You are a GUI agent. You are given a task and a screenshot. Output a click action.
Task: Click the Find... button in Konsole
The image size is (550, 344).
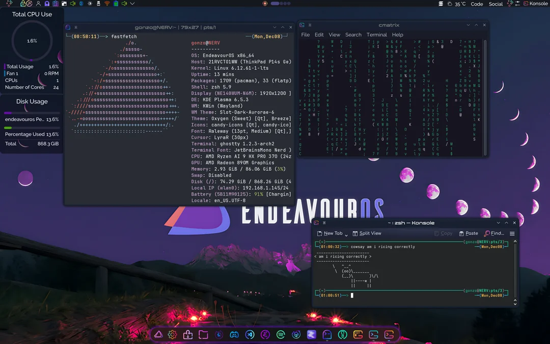click(x=494, y=233)
